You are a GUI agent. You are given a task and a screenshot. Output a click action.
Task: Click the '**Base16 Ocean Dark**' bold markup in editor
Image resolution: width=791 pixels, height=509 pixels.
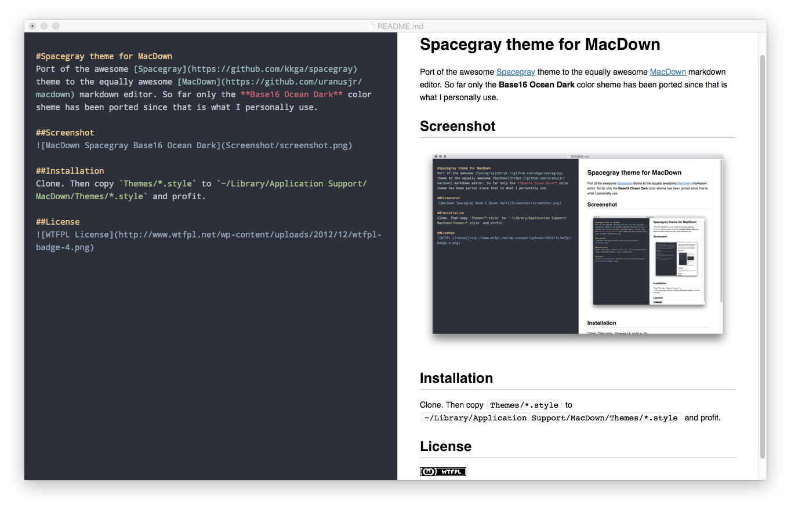pyautogui.click(x=292, y=94)
